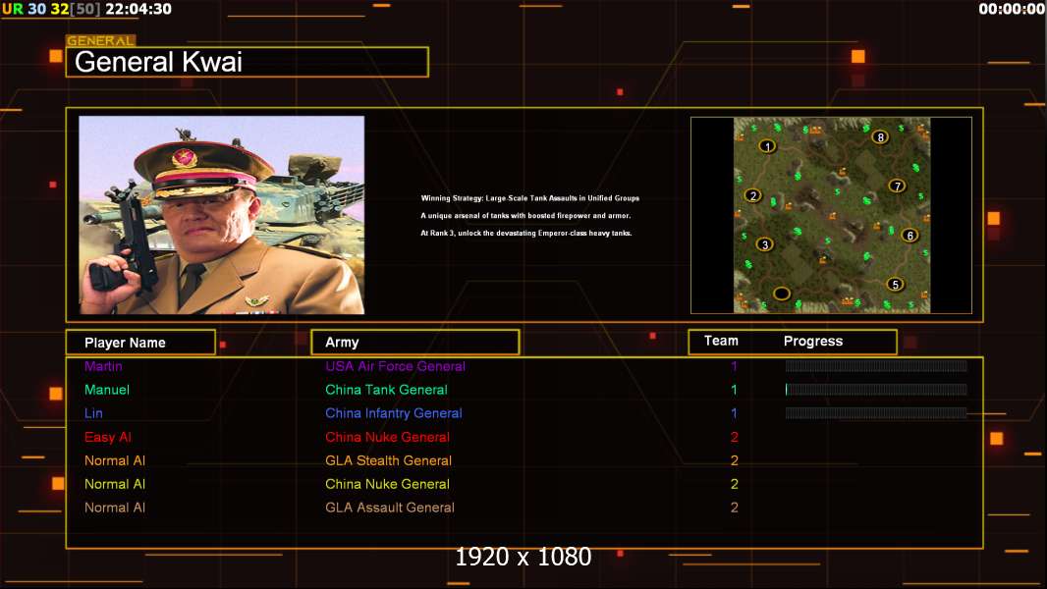The width and height of the screenshot is (1047, 589).
Task: Select the Normal AI with the yellow China Nuke General
Action: 115,484
